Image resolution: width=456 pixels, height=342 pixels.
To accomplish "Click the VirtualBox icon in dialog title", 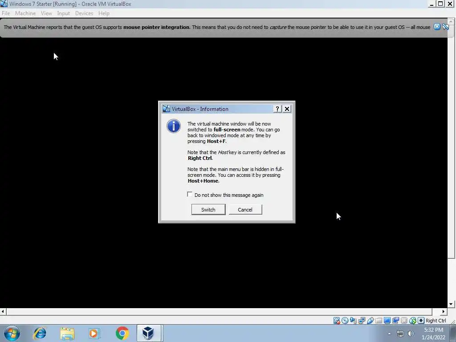I will coord(167,109).
